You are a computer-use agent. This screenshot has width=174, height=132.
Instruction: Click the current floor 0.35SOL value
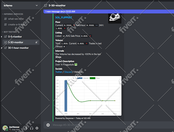click(x=68, y=25)
